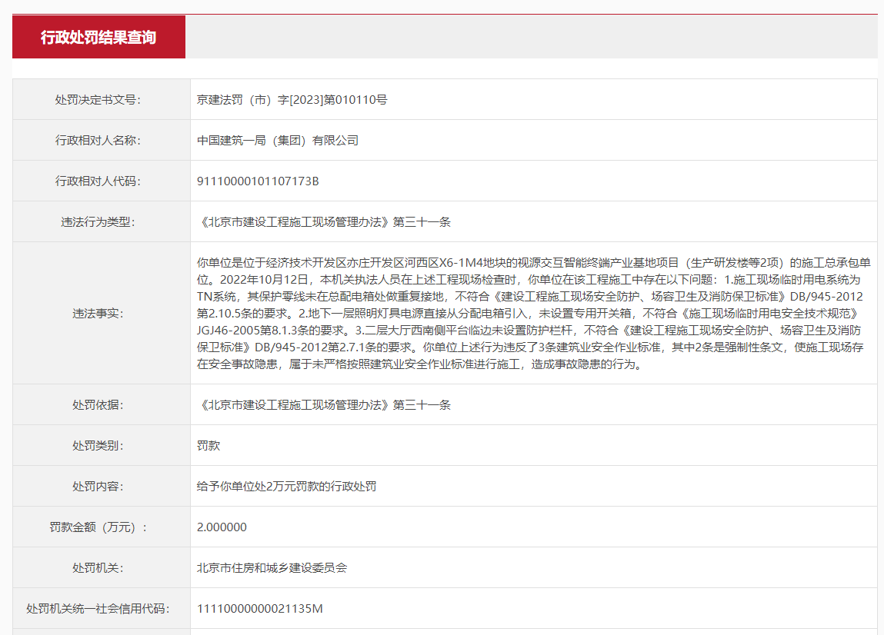Click the 处罚依据 label
The width and height of the screenshot is (884, 635).
click(98, 404)
